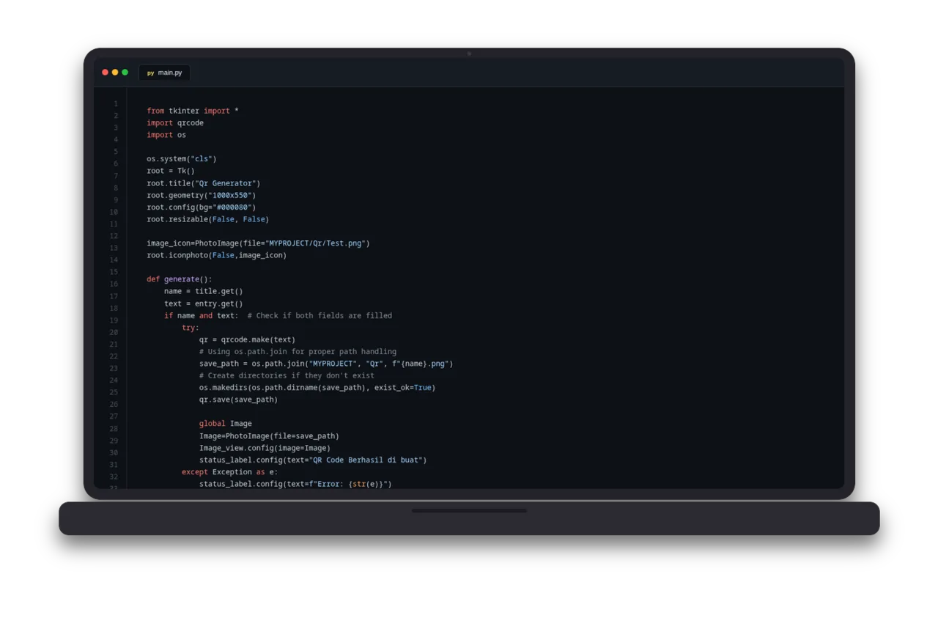
Task: Open the main.py tab
Action: (x=164, y=73)
